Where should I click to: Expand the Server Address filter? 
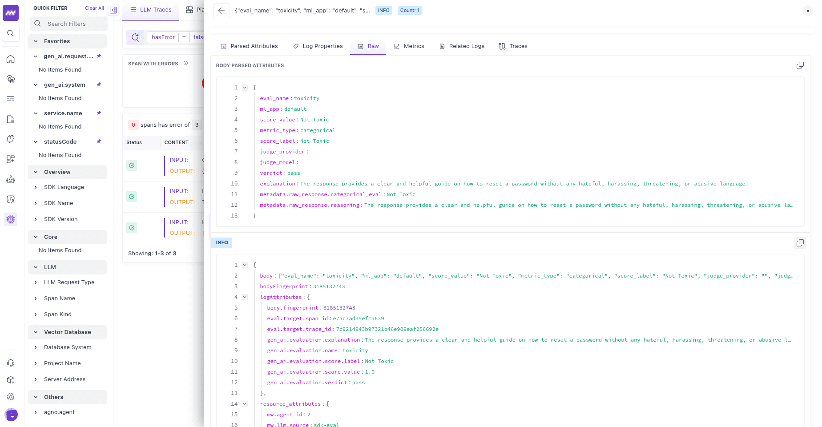point(36,379)
